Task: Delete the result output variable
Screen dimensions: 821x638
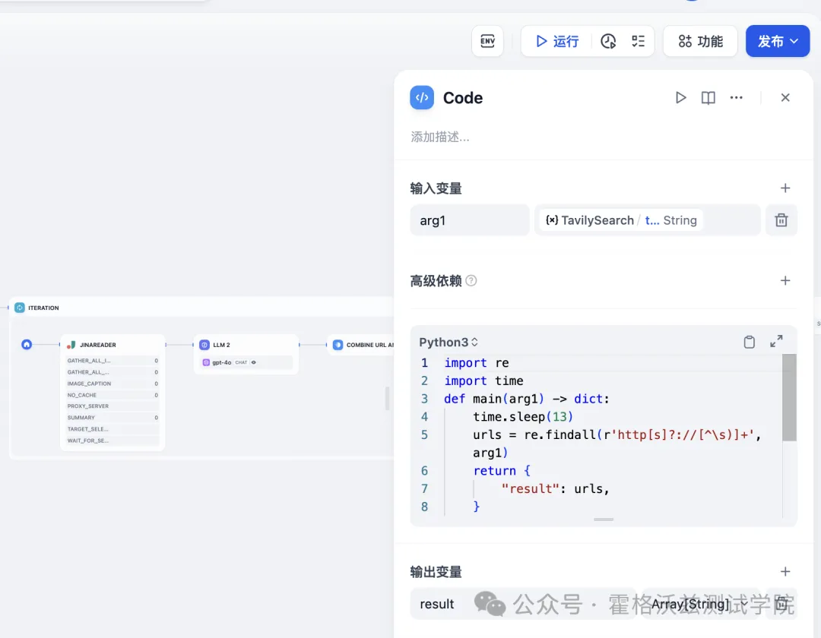Action: (x=781, y=604)
